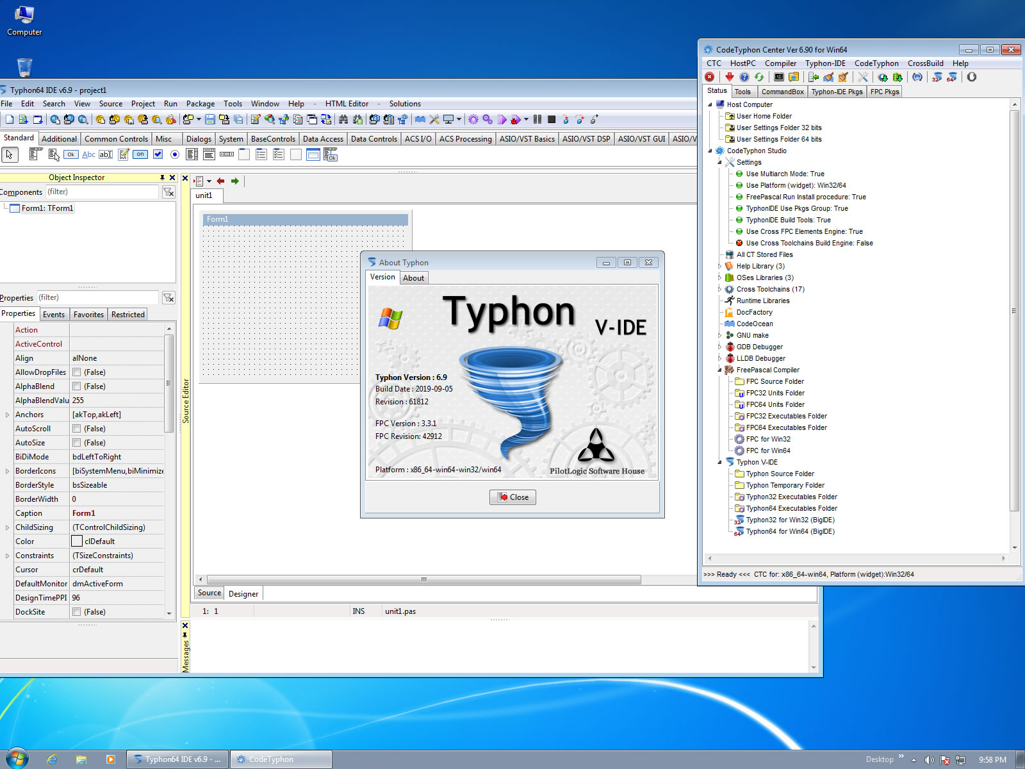Toggle the AllowDropFiles checkbox
The width and height of the screenshot is (1025, 769).
pos(77,372)
